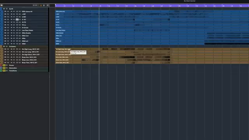
Task: Mute the A 107 synth track
Action: click(x=5, y=19)
